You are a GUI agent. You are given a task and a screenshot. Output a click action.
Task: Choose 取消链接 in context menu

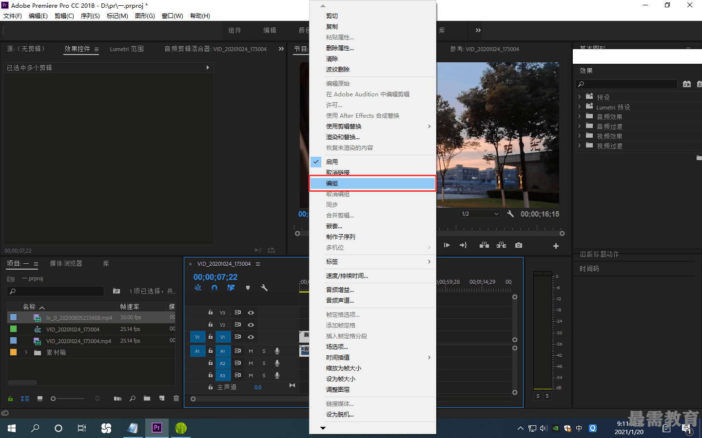pos(372,172)
